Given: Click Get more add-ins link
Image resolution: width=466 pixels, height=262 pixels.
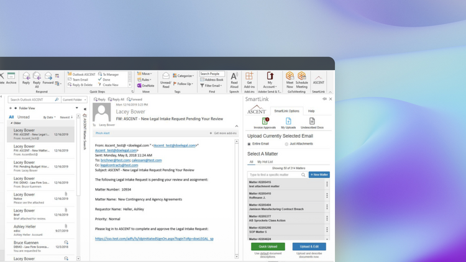Looking at the screenshot, I should click(223, 133).
